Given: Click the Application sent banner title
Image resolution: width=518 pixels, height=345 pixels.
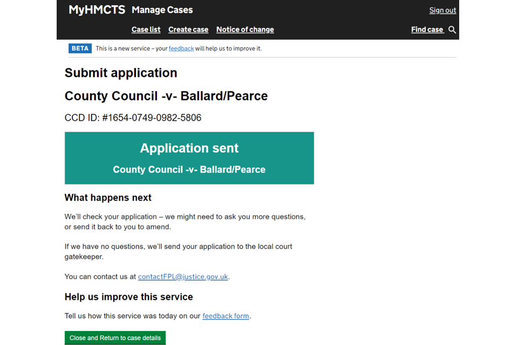Looking at the screenshot, I should click(x=189, y=148).
